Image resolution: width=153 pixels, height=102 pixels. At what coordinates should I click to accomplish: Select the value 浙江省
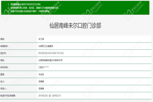(x=41, y=39)
